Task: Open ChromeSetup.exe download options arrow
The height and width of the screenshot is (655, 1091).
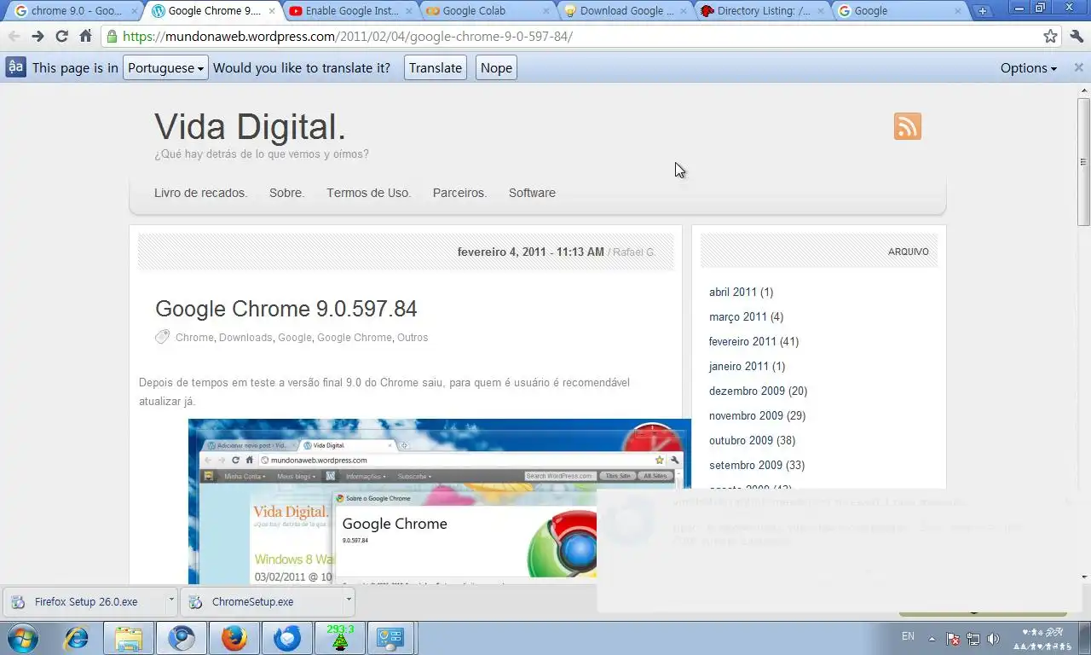Action: 349,600
